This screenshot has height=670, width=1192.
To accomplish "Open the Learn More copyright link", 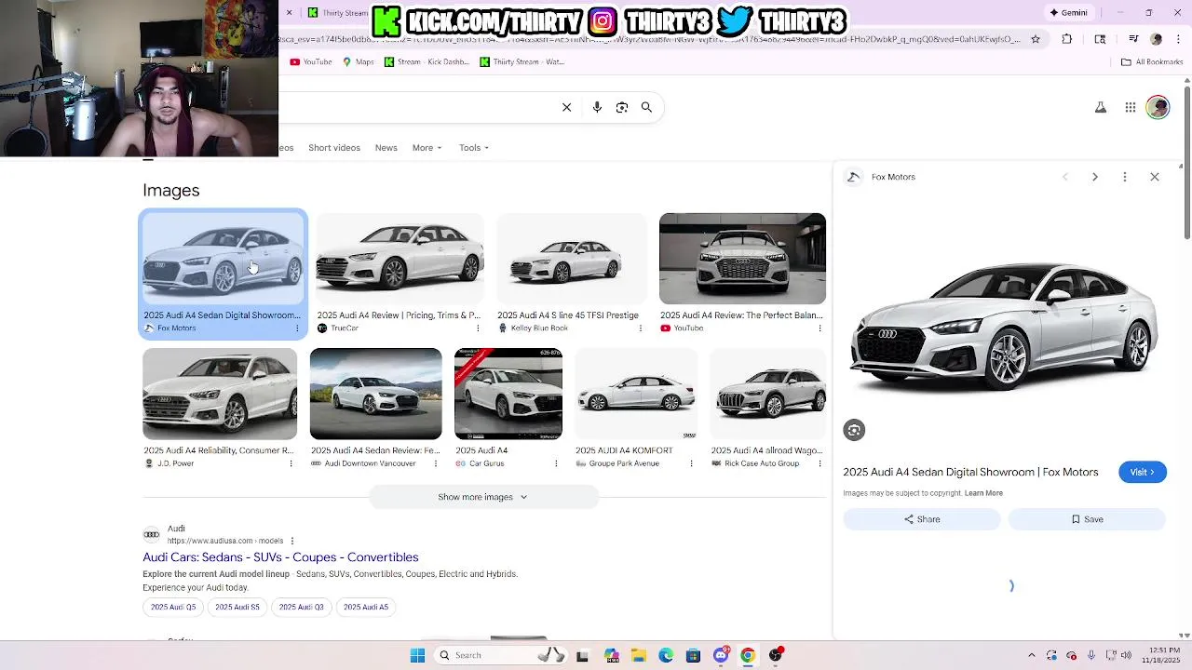I will 983,493.
